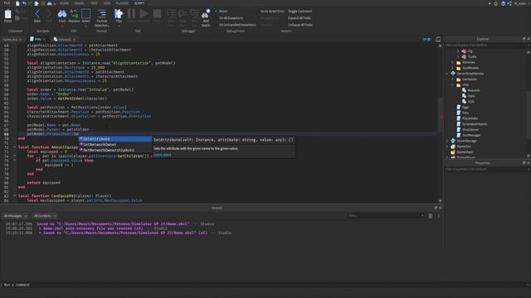Viewport: 531px width, 298px height.
Task: Click the Pets script icon in Explorer
Action: pos(459,113)
